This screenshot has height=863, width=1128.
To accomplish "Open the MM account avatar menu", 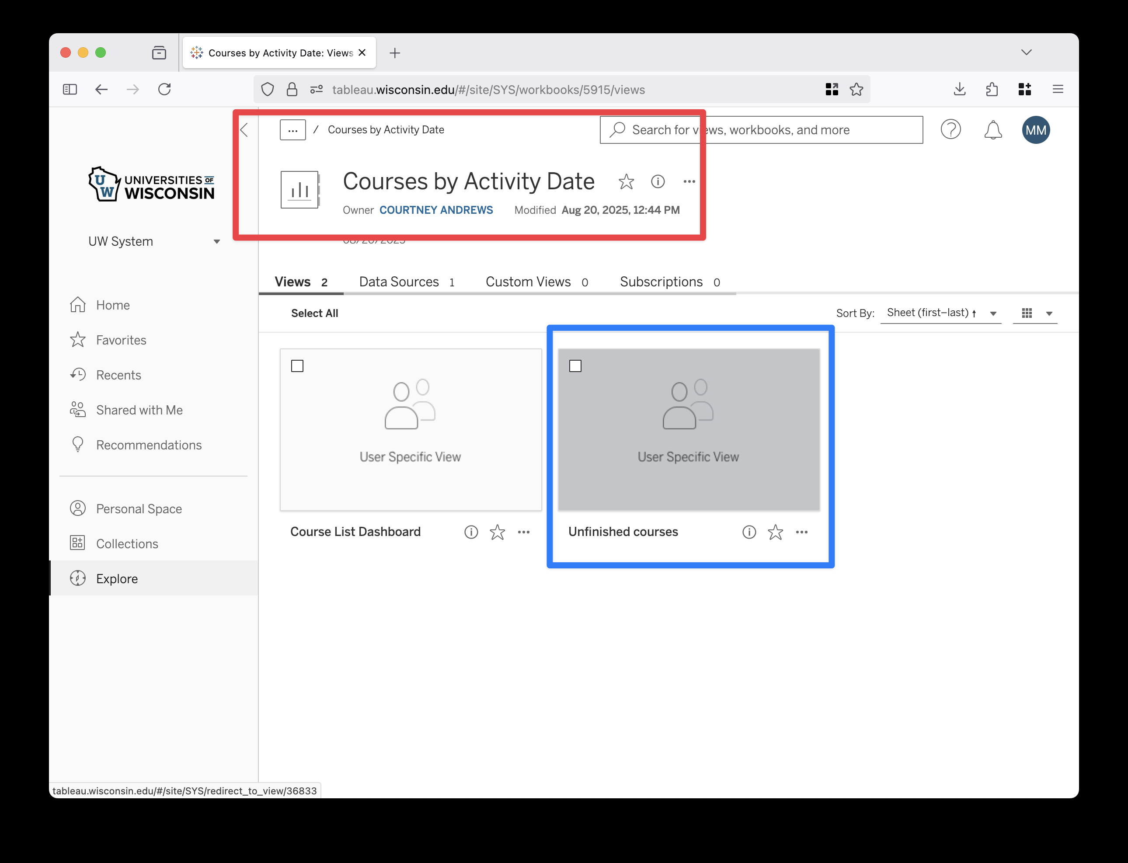I will (x=1036, y=129).
